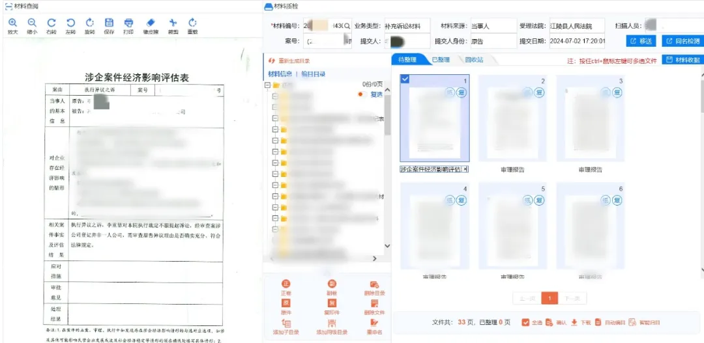Image resolution: width=704 pixels, height=343 pixels.
Task: Click the 下载 download icon
Action: tap(574, 322)
